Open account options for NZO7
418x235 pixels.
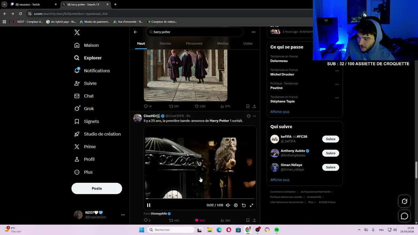point(123,215)
